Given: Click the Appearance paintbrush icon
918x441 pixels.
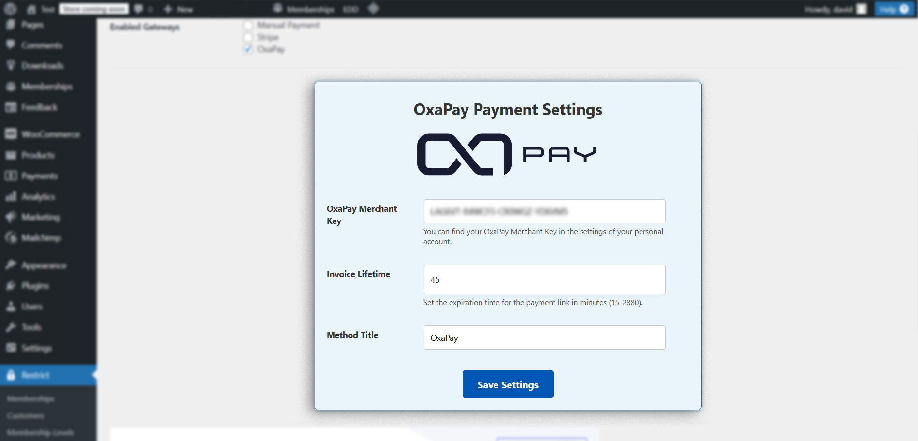Looking at the screenshot, I should click(11, 265).
